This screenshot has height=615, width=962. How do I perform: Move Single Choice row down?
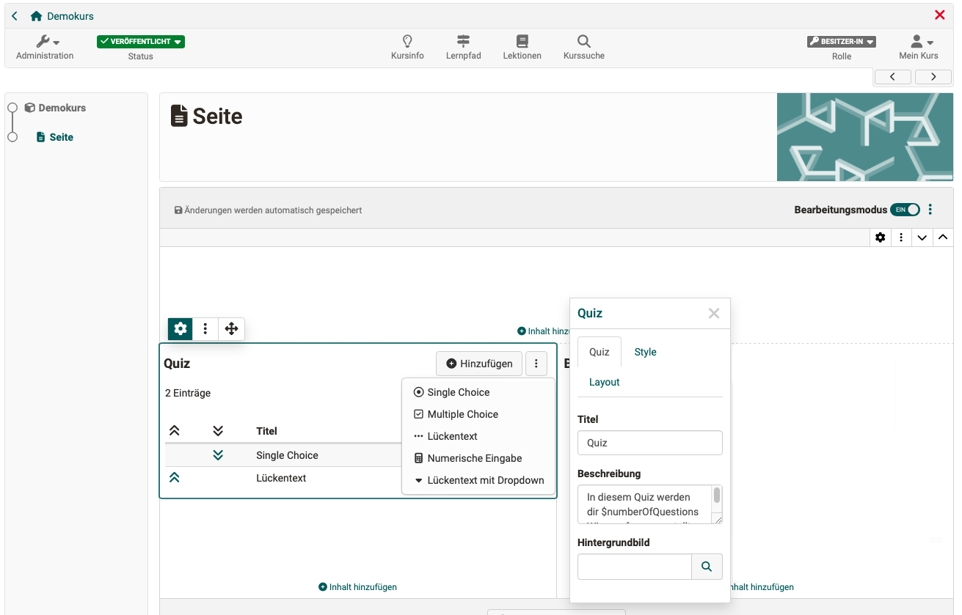click(218, 455)
